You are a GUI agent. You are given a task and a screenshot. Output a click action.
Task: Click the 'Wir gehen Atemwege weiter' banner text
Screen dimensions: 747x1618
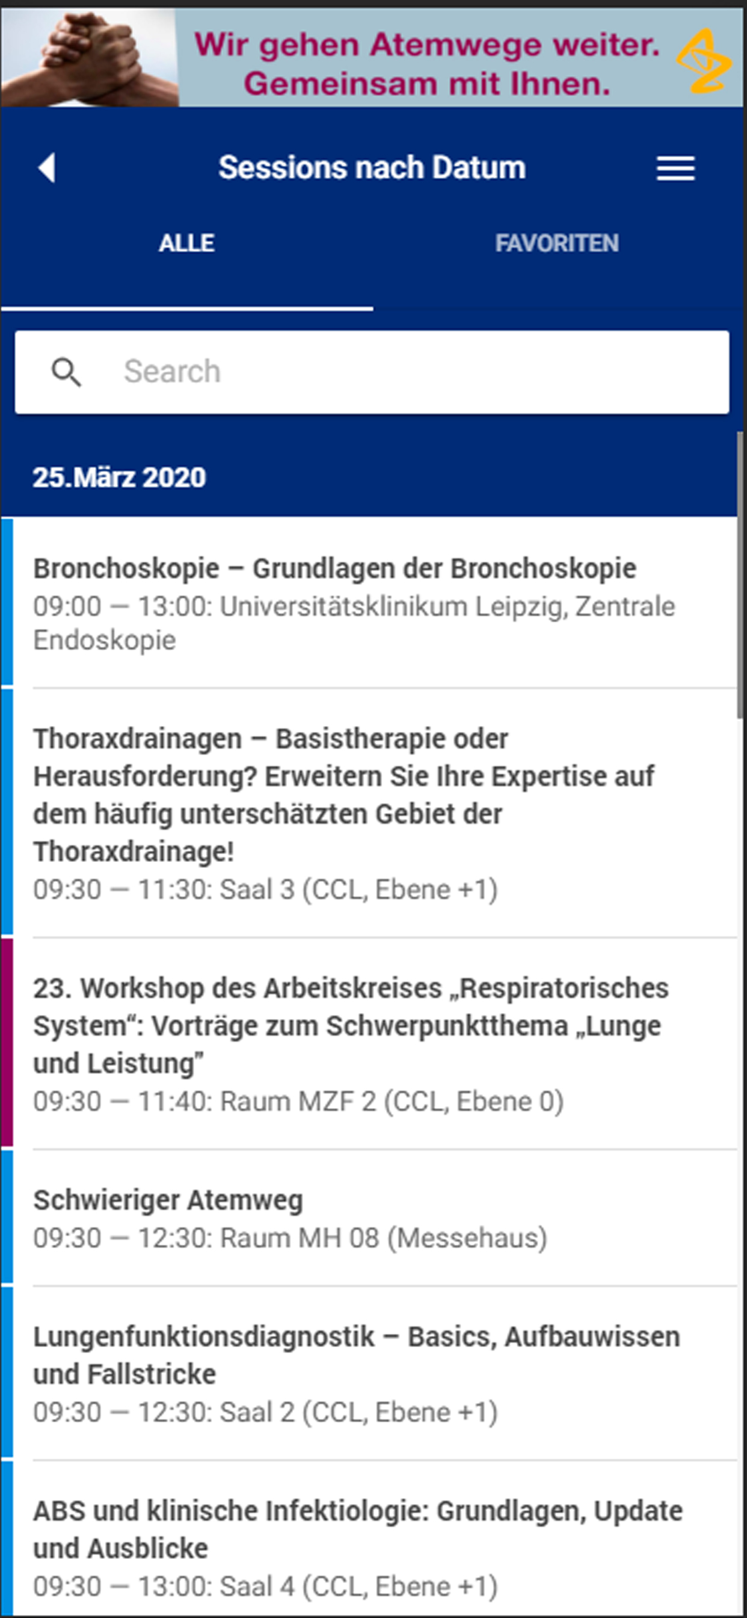[x=427, y=63]
